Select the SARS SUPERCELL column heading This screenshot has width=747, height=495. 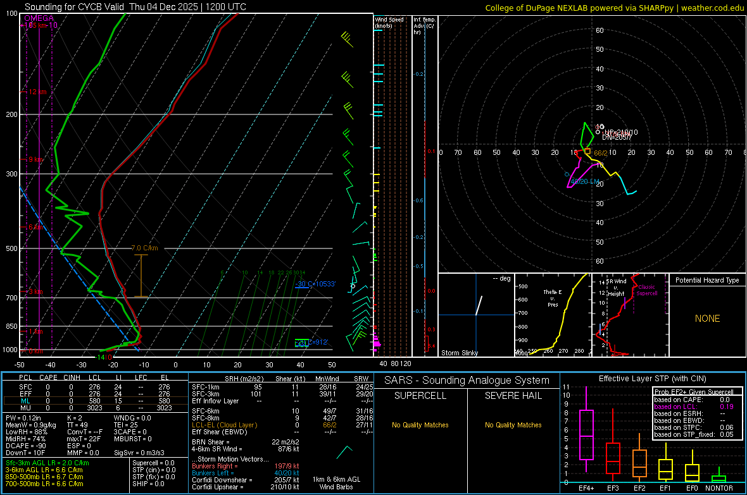pos(420,396)
